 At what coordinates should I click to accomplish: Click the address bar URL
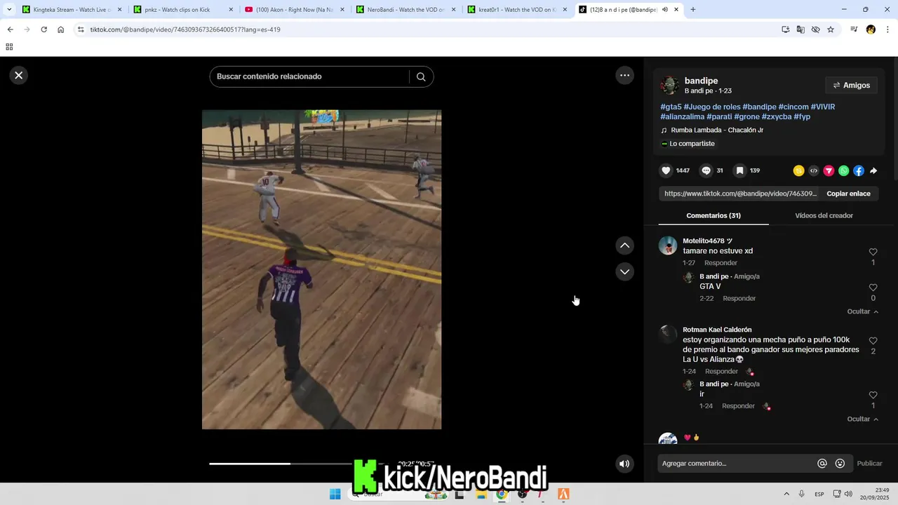point(185,29)
